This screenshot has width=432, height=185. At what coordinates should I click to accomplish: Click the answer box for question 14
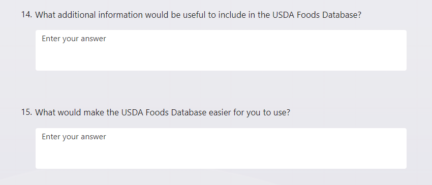click(221, 50)
